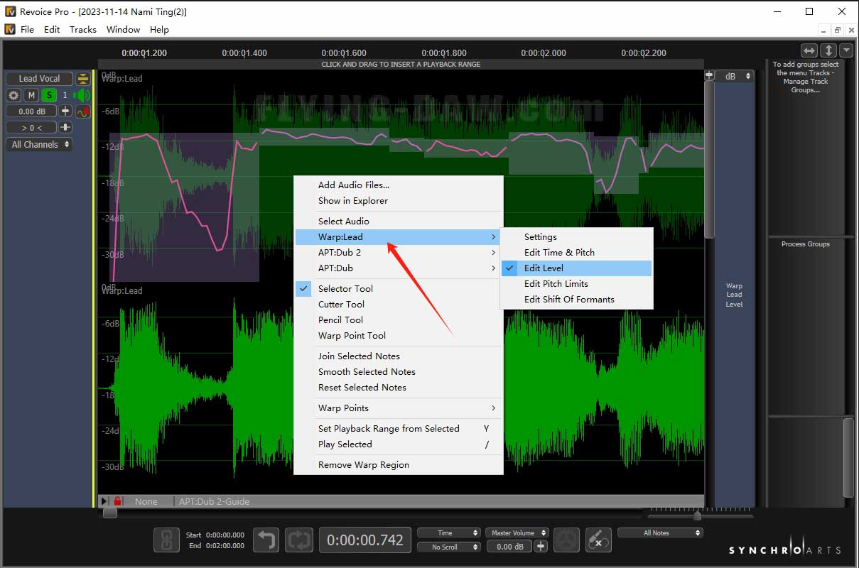859x568 pixels.
Task: Open the dB units dropdown
Action: point(735,76)
